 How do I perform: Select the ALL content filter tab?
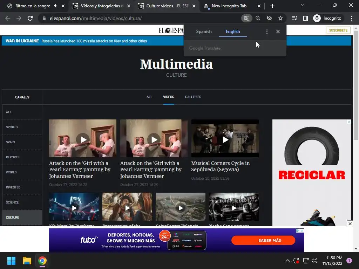[149, 97]
